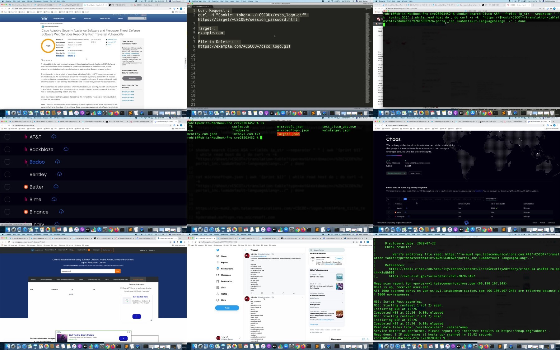Reply to the tweet that lists logo.gif
The width and height of the screenshot is (560, 350).
coord(252,293)
